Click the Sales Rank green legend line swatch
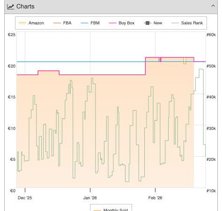The width and height of the screenshot is (222, 211). click(175, 23)
